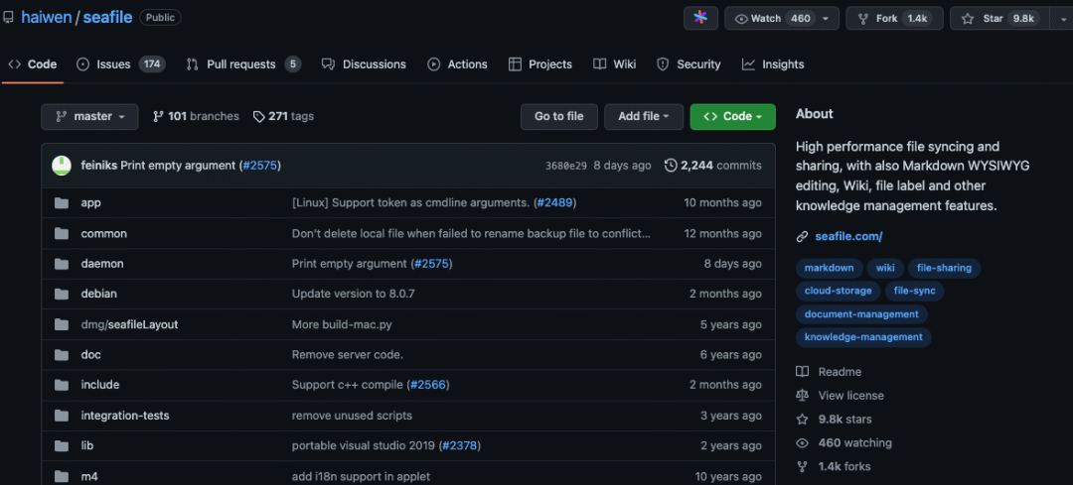Click the scale icon next to View license
1073x485 pixels.
802,396
